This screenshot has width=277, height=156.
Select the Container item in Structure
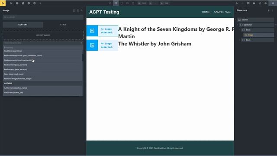pos(257,25)
